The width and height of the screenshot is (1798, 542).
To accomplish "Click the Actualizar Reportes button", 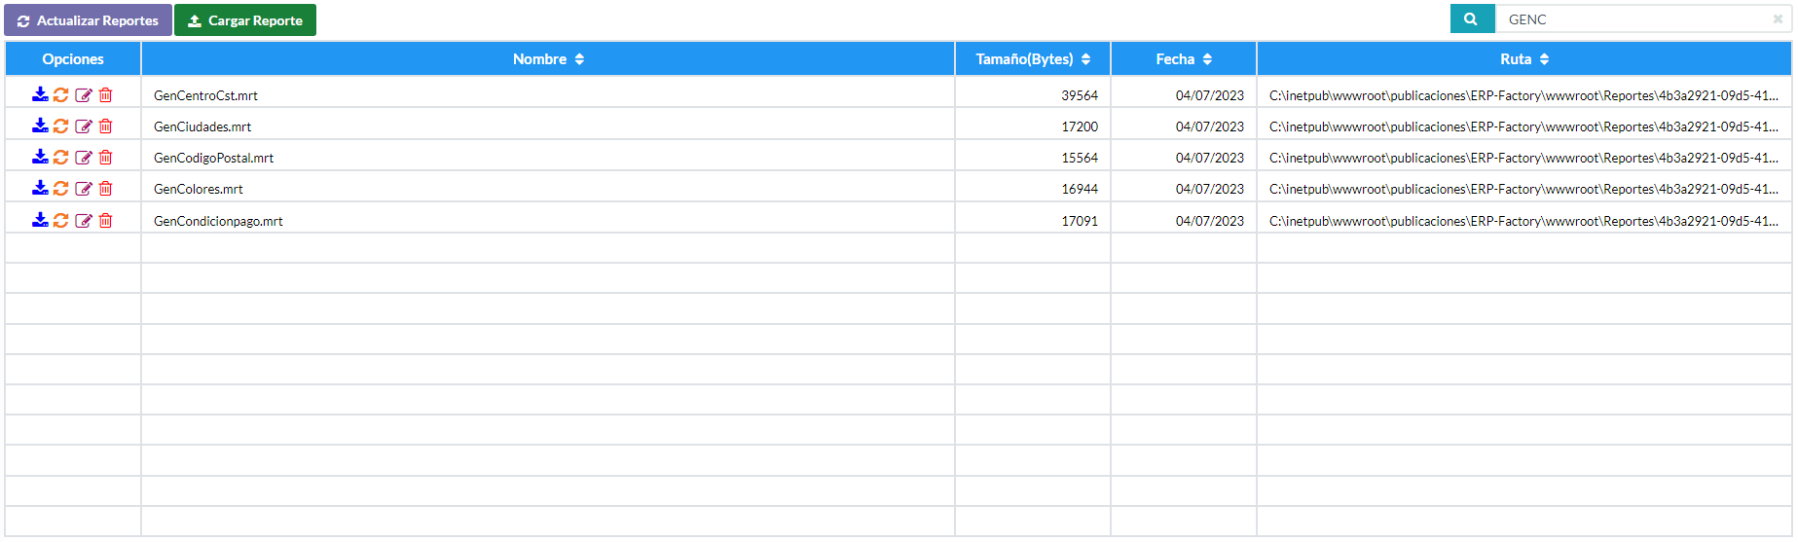I will pos(88,20).
